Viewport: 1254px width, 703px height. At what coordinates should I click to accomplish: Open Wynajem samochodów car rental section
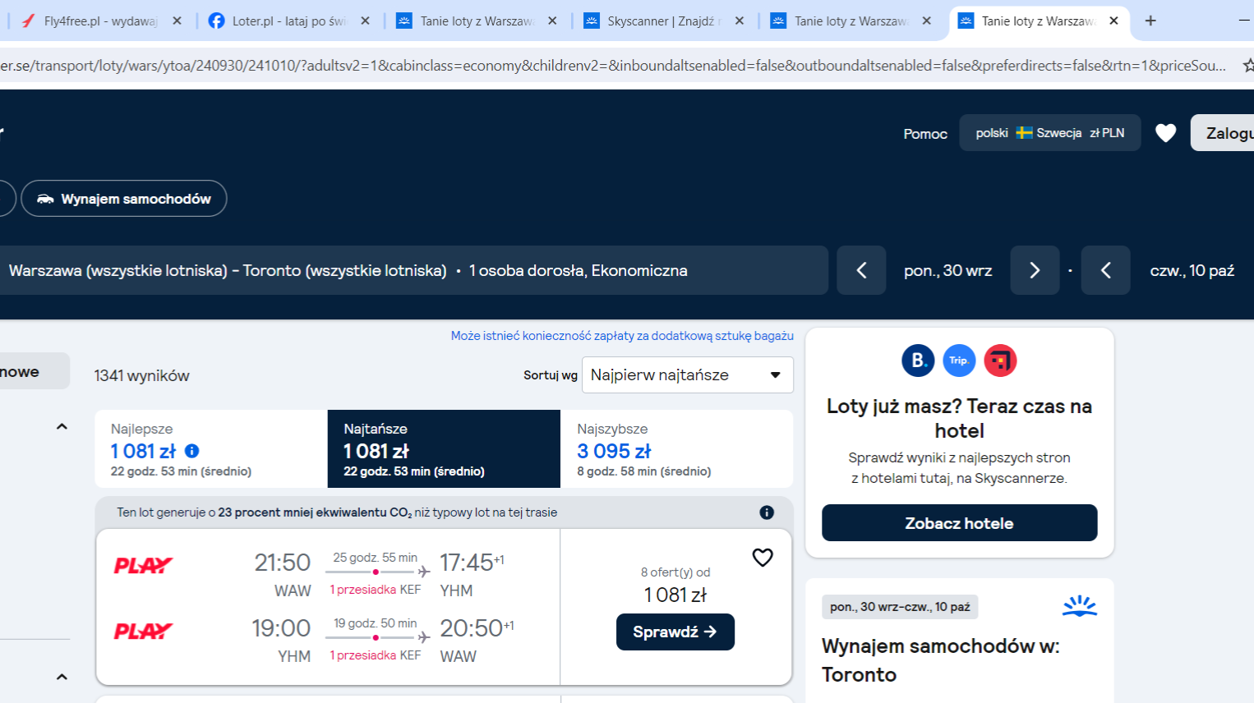pos(124,199)
